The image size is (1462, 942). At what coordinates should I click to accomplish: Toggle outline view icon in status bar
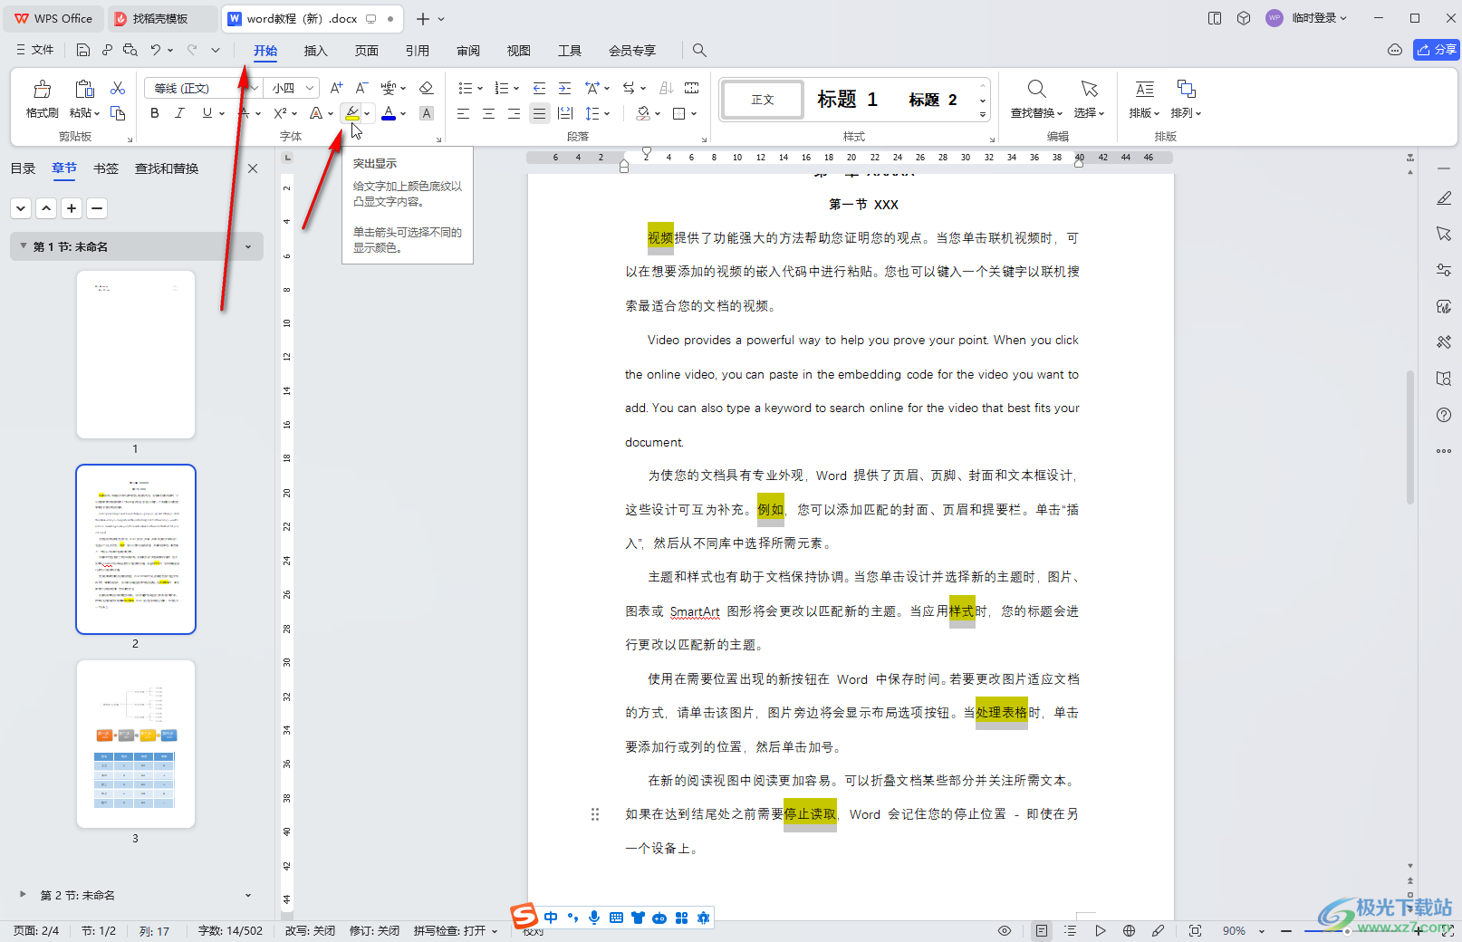pos(1070,930)
